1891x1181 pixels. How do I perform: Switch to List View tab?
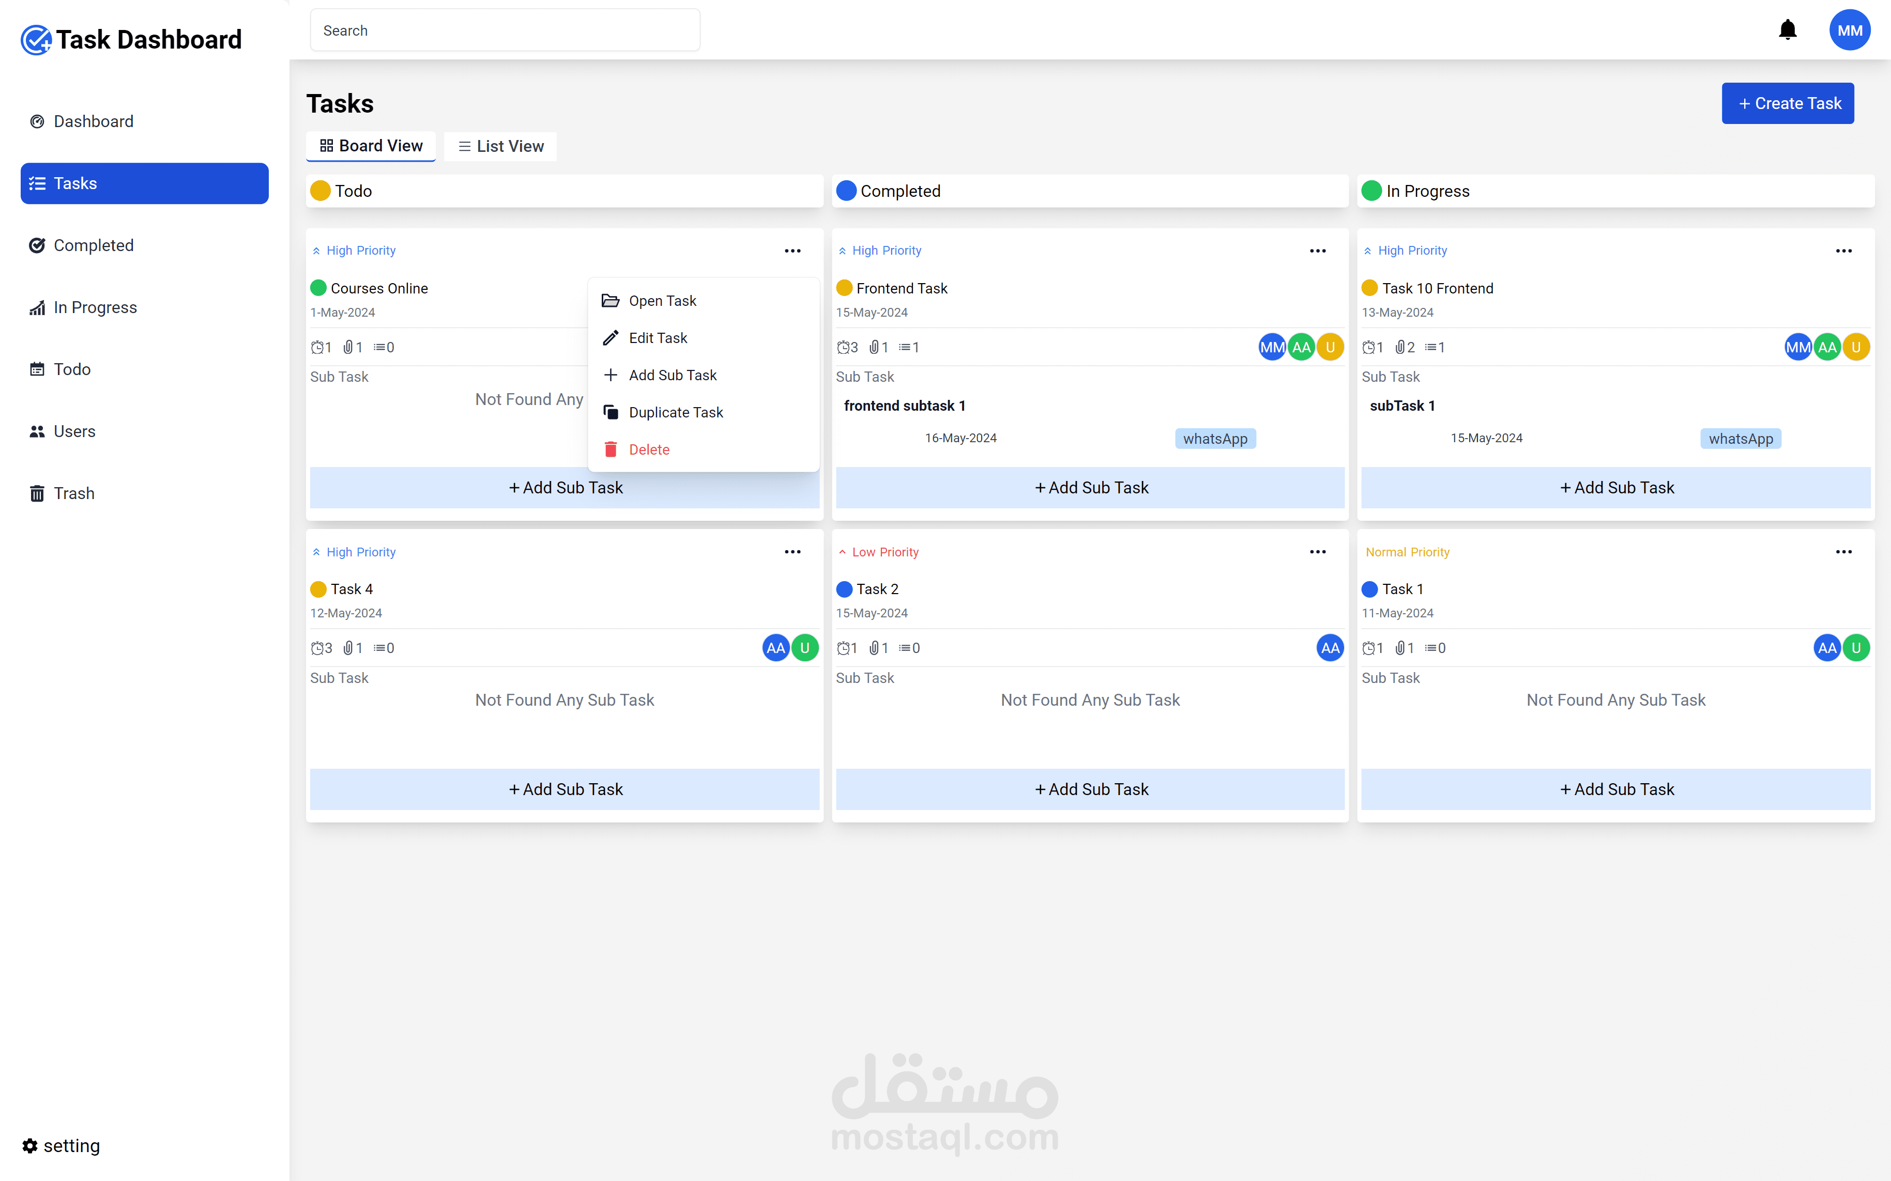point(500,146)
